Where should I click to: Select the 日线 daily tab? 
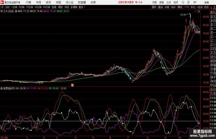(54, 7)
